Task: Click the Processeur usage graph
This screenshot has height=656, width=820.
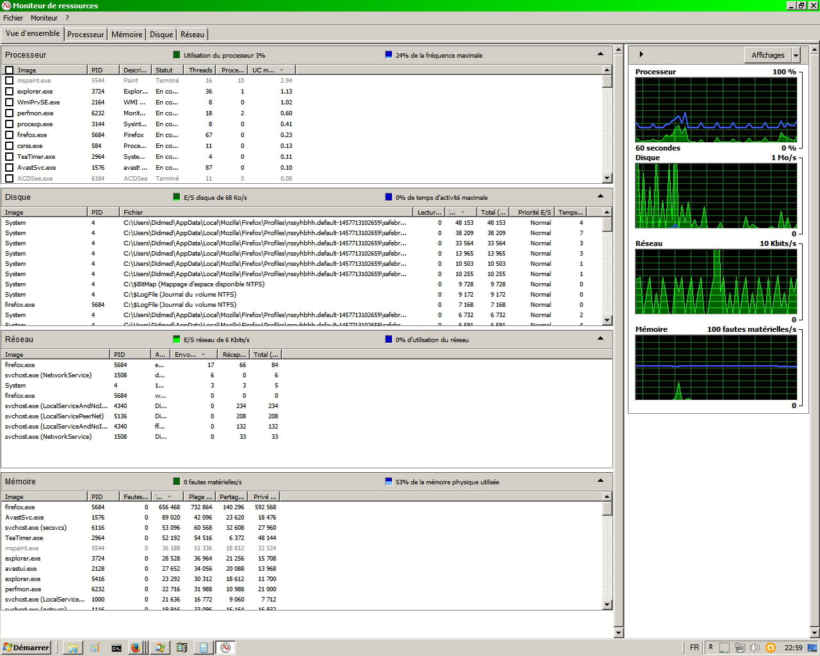Action: click(716, 110)
